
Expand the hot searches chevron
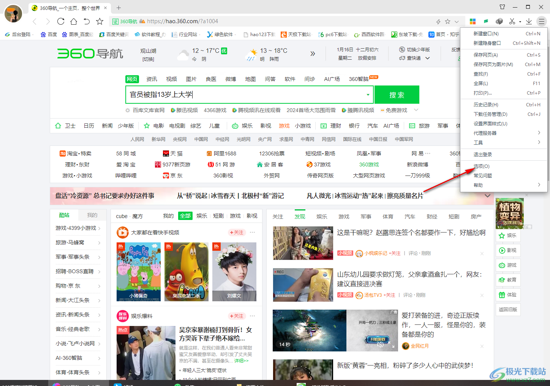416,110
